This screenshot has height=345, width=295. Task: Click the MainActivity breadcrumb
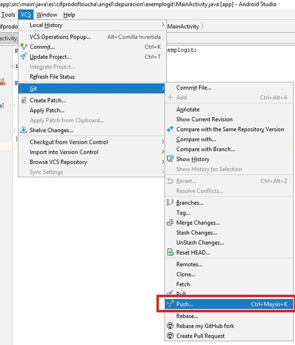tap(183, 26)
